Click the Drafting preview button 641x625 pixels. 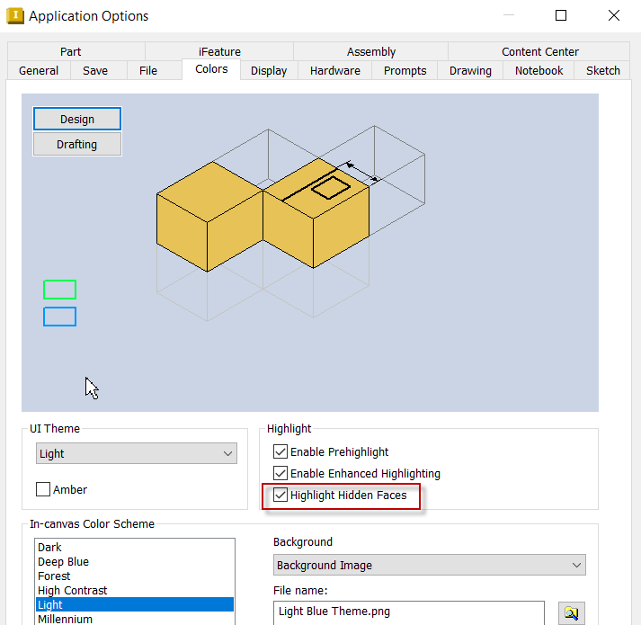pos(77,145)
